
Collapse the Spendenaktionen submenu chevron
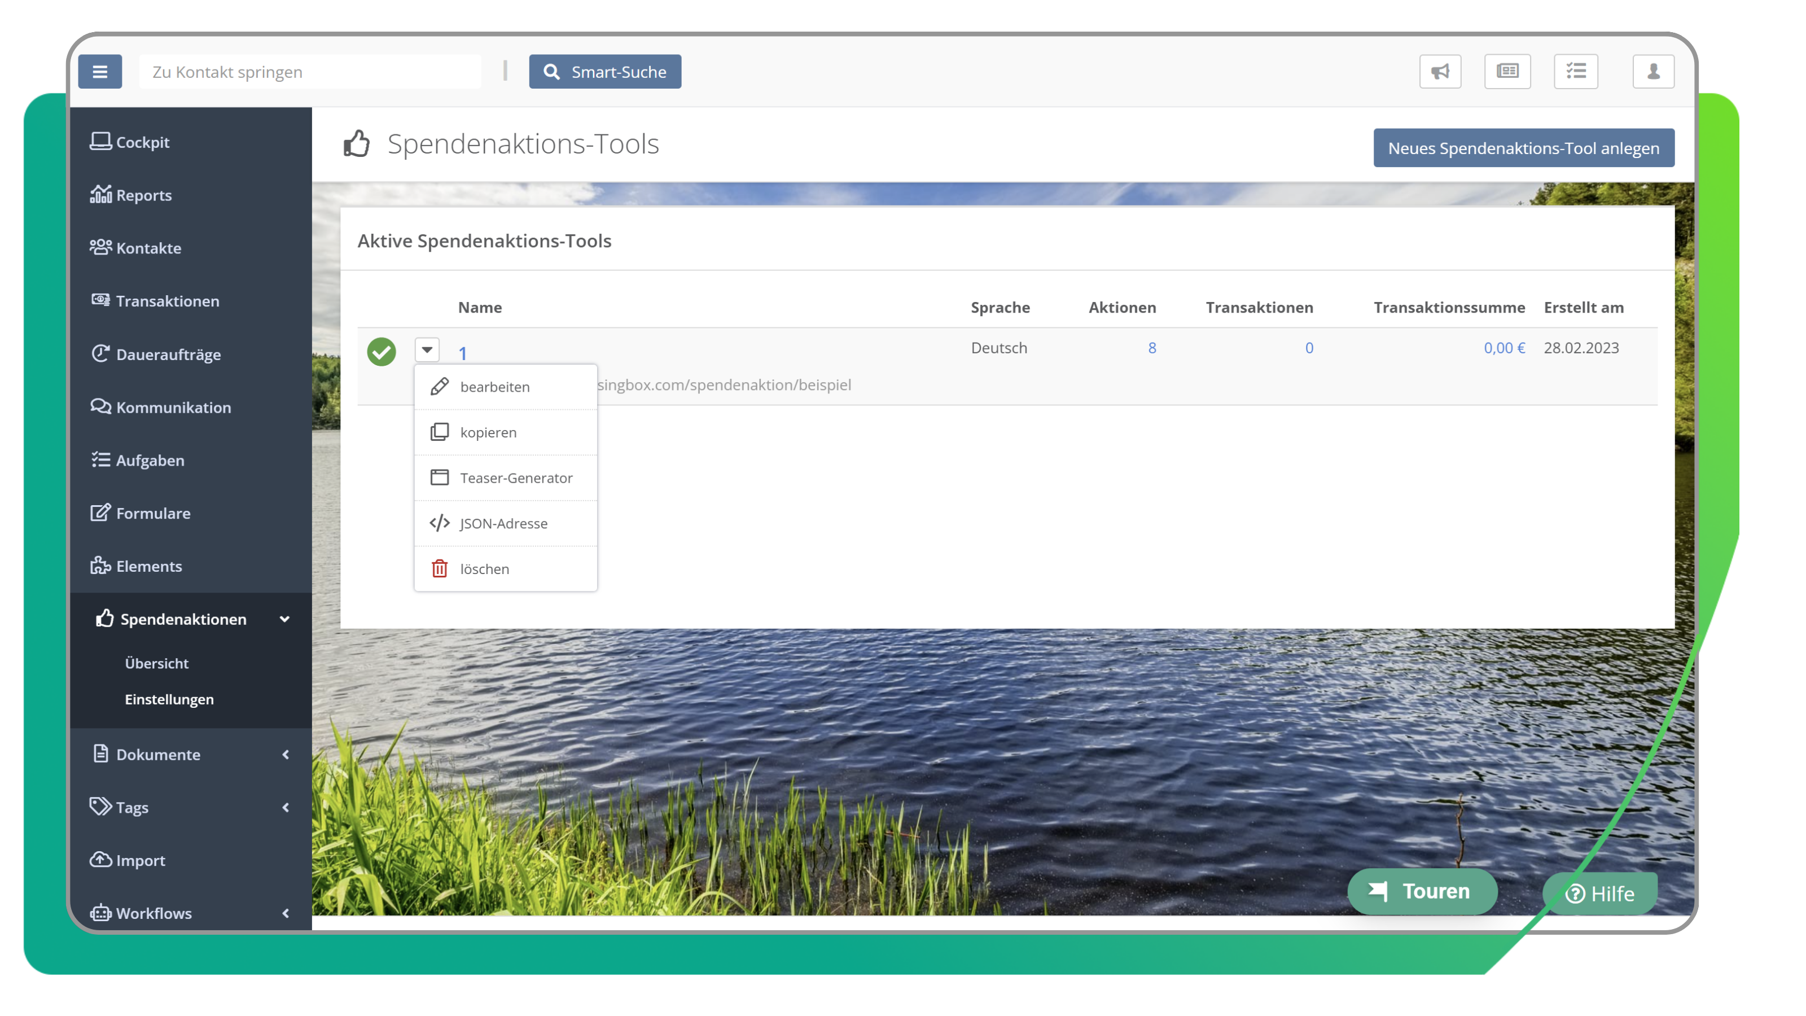coord(284,619)
